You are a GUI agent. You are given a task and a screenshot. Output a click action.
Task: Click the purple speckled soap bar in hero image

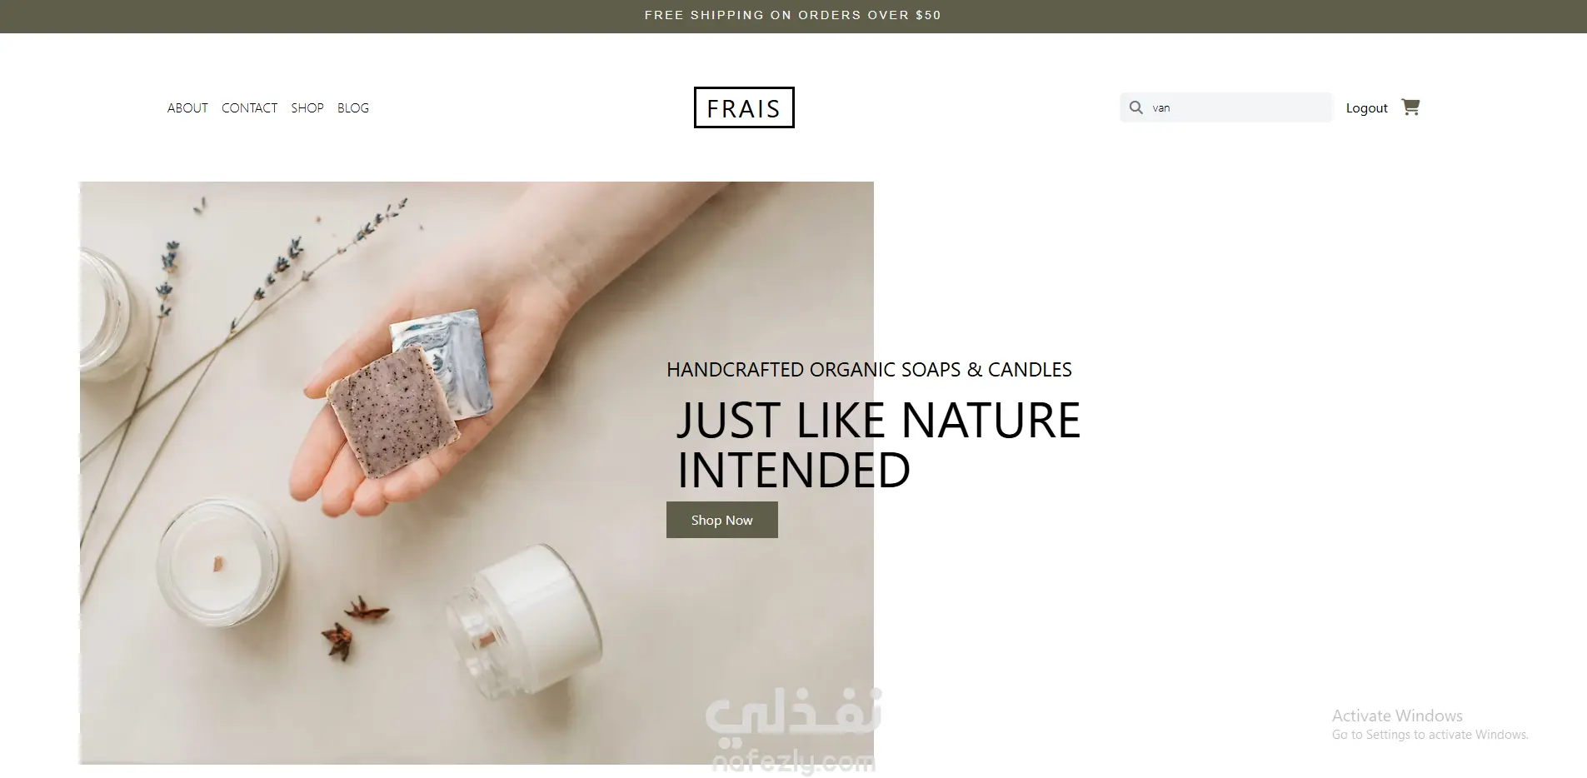(x=393, y=412)
